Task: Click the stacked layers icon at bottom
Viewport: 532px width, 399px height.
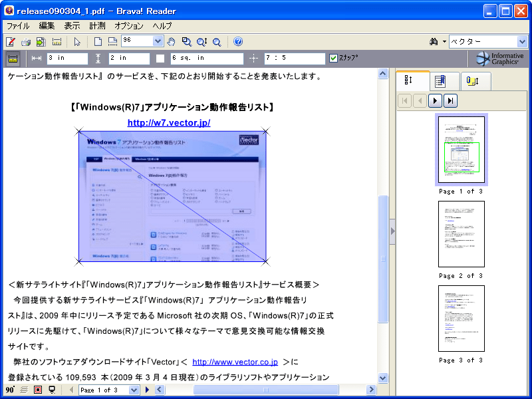Action: coord(24,390)
